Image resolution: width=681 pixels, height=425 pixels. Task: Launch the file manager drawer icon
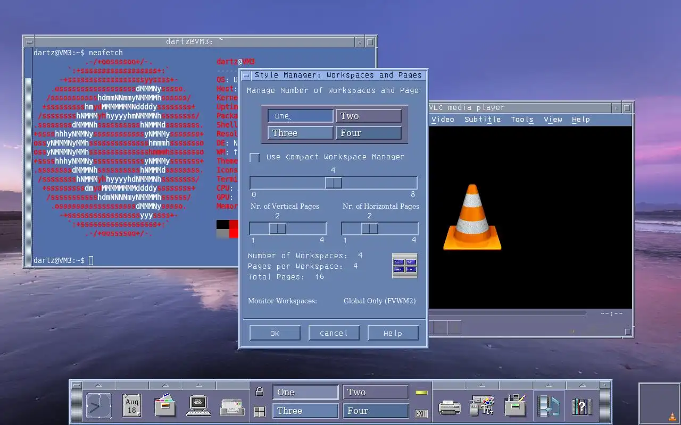coord(165,406)
